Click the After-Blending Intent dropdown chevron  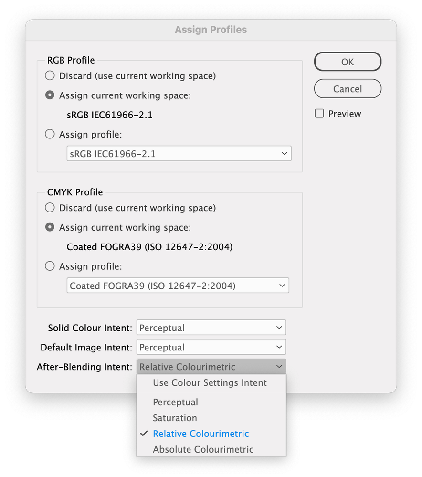click(279, 367)
